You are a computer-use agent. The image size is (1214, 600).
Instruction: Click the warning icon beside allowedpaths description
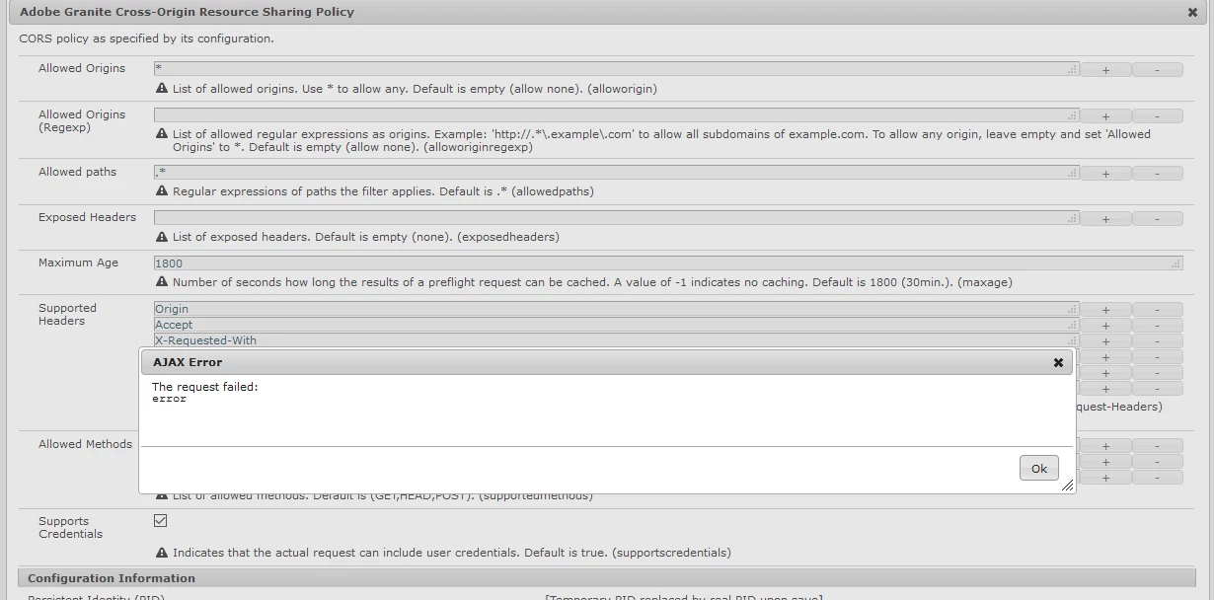click(x=162, y=190)
